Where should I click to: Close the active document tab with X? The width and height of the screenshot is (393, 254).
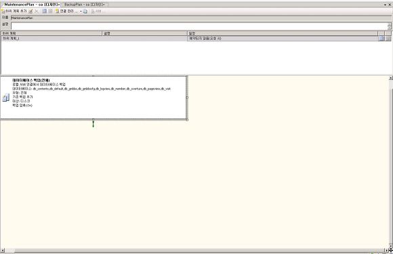click(390, 5)
